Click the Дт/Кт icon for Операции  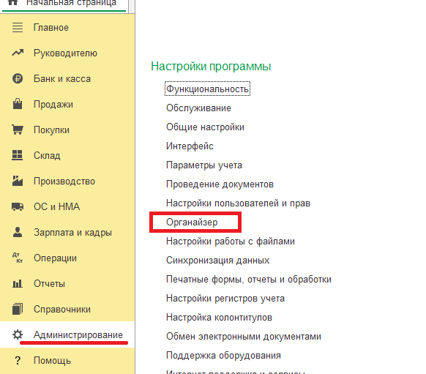[18, 258]
